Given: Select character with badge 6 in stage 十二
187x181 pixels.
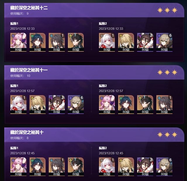Looking at the screenshot, I should [164, 42].
